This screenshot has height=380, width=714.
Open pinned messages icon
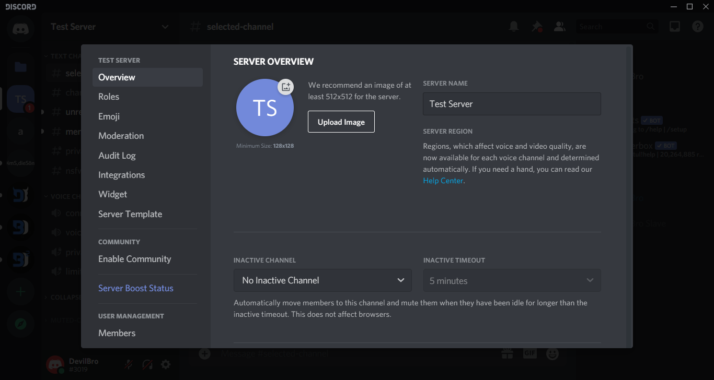click(x=537, y=27)
